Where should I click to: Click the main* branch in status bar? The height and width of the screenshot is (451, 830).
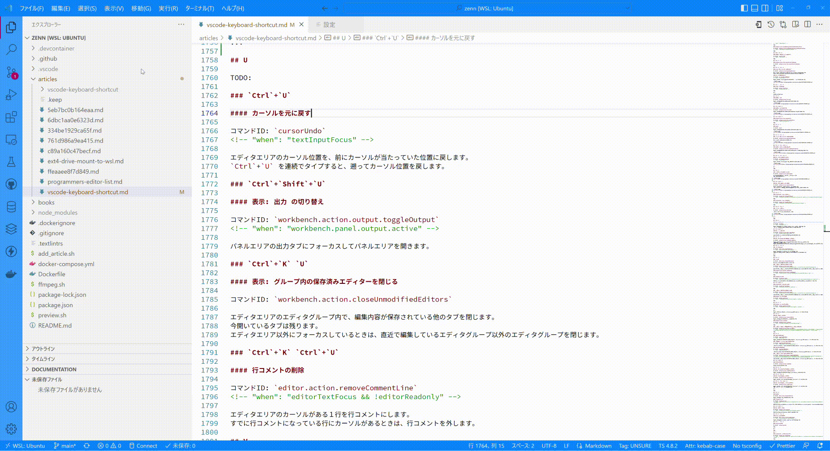click(x=65, y=446)
